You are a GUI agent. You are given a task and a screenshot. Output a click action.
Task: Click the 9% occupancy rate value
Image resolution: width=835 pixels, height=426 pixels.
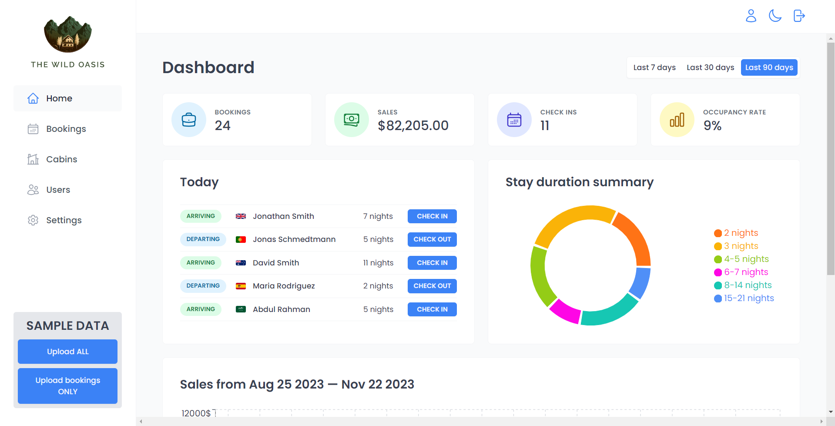point(712,126)
